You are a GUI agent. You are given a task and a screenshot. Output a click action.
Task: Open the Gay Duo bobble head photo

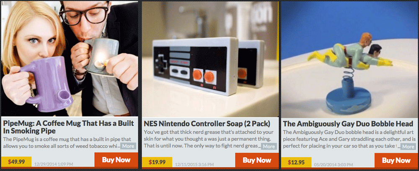click(x=350, y=60)
